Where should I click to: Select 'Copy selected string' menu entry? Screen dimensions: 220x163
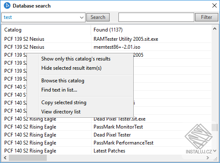[64, 103]
